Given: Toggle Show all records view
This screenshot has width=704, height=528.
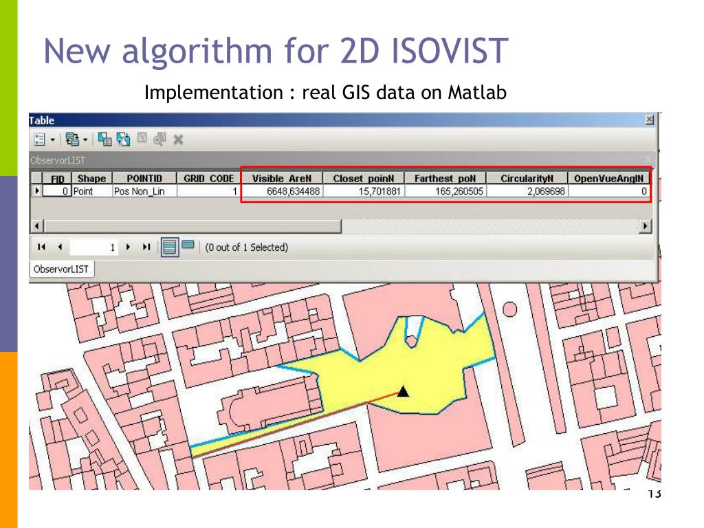Looking at the screenshot, I should click(170, 247).
